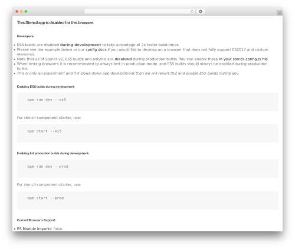Click the "npm start --prod" code text

45,198
